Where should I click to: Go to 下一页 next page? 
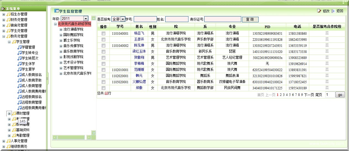point(309,95)
